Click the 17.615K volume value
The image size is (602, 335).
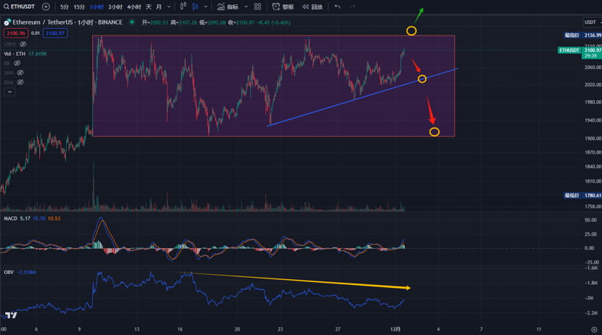coord(38,54)
